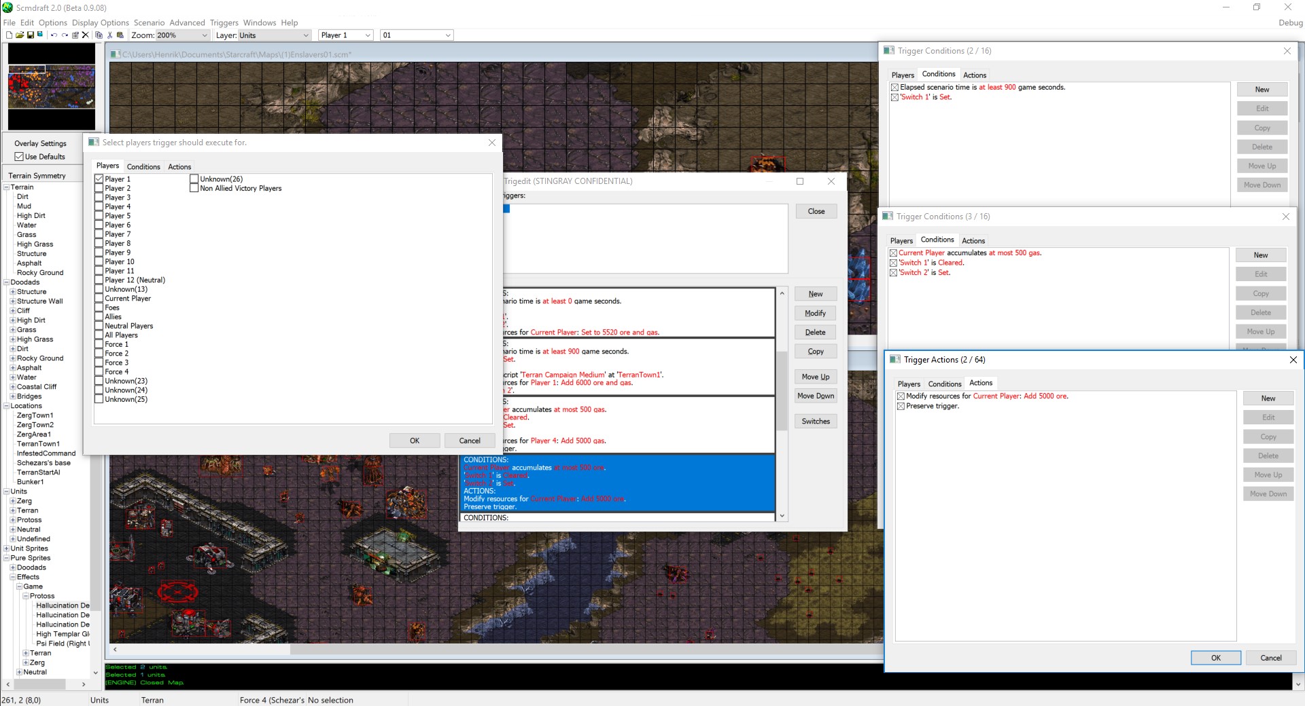Expand the Coastal Cliff doodads node
1305x706 pixels.
click(x=12, y=387)
